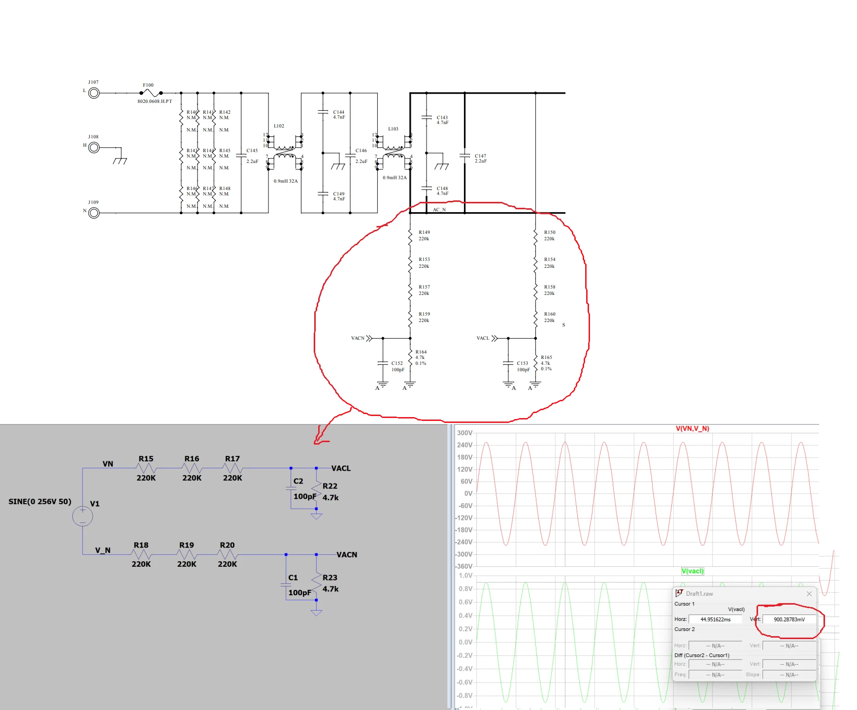Click the Diff Horz N/A field

pyautogui.click(x=715, y=664)
